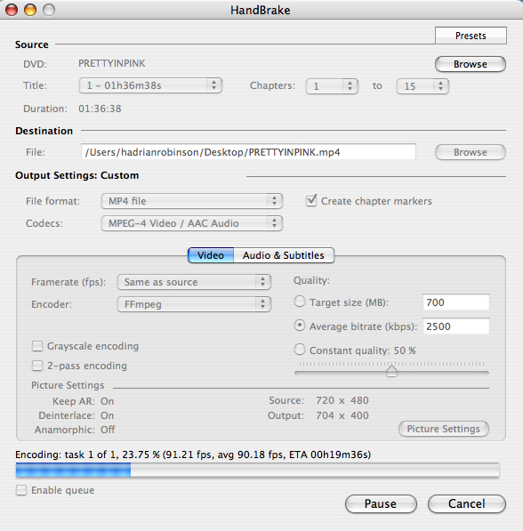
Task: Open the ending chapter dropdown set to 15
Action: [x=422, y=86]
